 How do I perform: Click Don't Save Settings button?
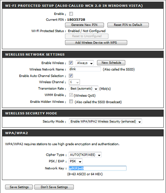click(54, 187)
